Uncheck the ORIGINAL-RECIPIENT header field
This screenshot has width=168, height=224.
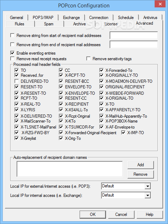[x=101, y=87]
